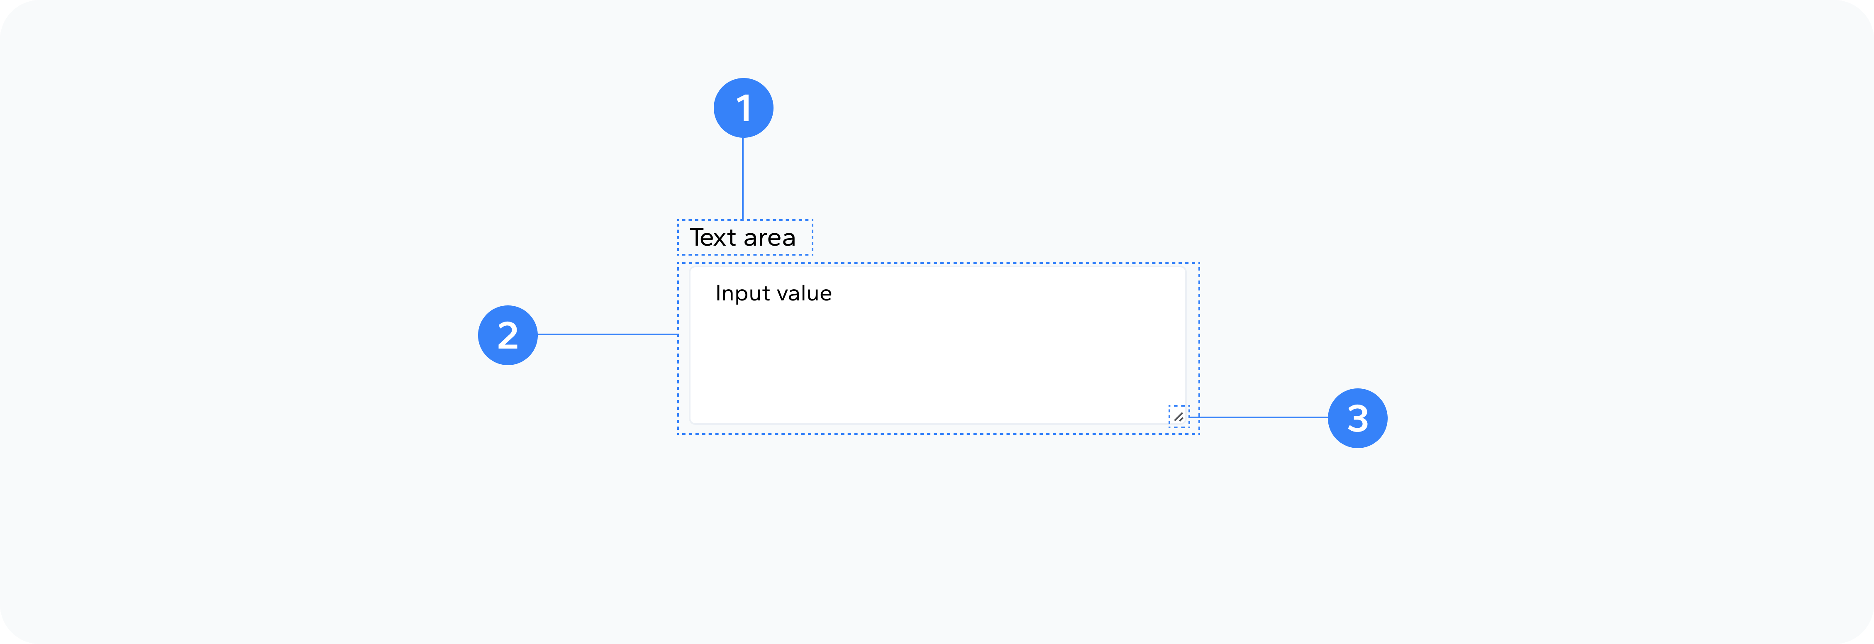Screen dimensions: 1874x644
Task: Click the light gray canvas background
Action: tap(291, 510)
